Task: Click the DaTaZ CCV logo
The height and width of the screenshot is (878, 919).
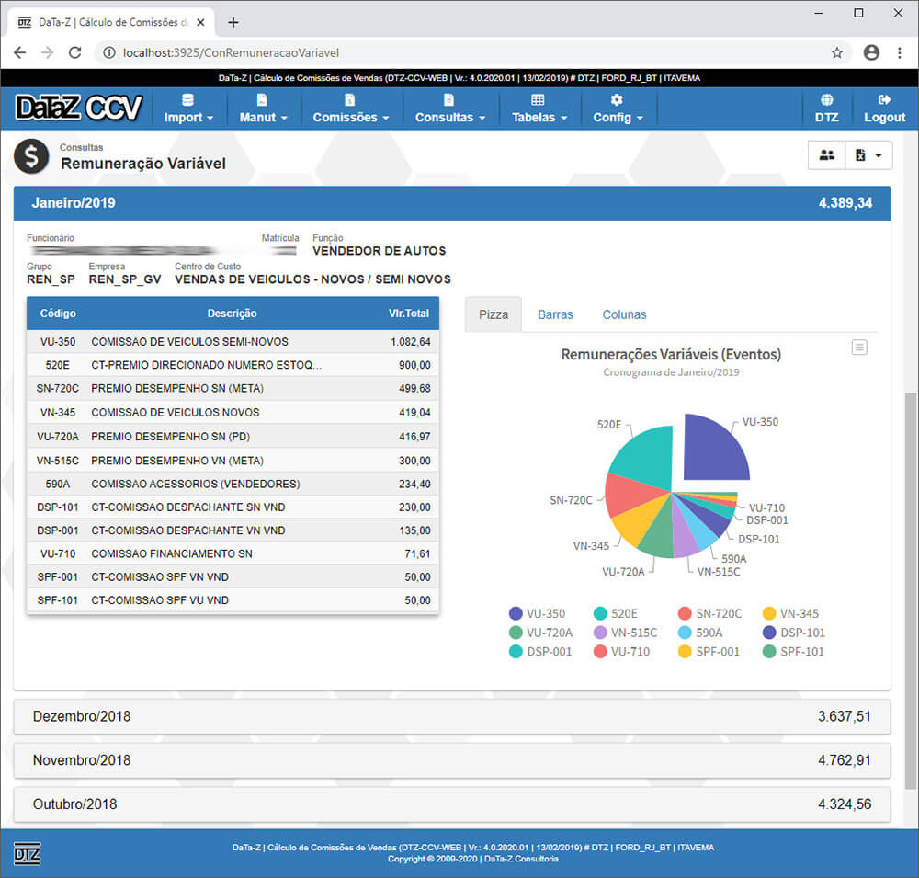Action: click(x=79, y=108)
